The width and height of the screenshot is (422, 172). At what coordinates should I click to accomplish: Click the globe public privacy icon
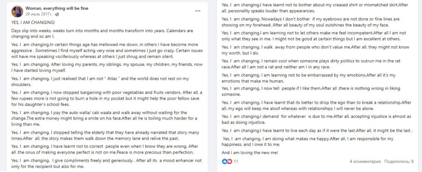(57, 14)
